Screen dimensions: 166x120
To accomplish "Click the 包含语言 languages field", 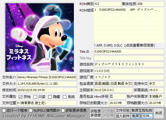I will click(x=114, y=84).
